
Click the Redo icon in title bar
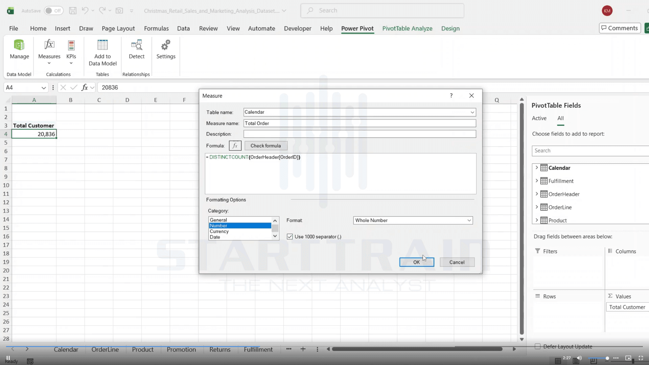(x=102, y=10)
